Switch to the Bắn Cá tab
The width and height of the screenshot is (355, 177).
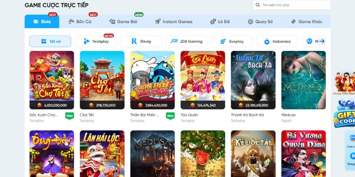point(80,22)
